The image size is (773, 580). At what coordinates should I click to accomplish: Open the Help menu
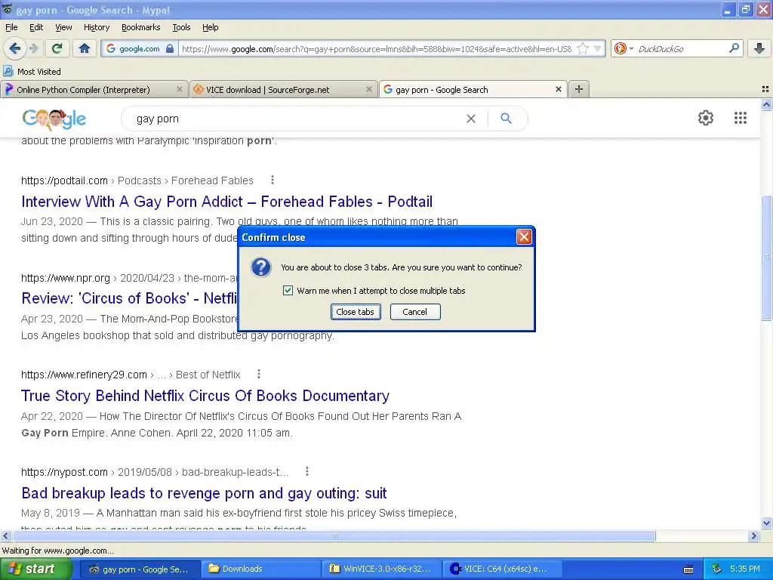210,27
